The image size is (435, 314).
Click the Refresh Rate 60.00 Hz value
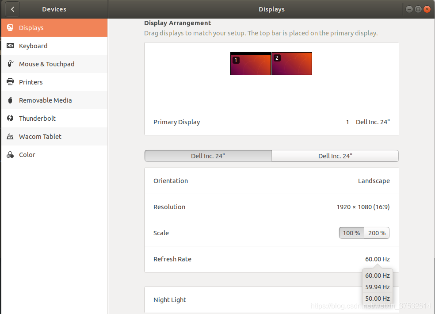click(x=377, y=259)
